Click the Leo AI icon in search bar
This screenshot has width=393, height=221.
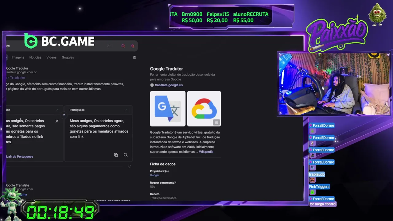click(x=132, y=46)
